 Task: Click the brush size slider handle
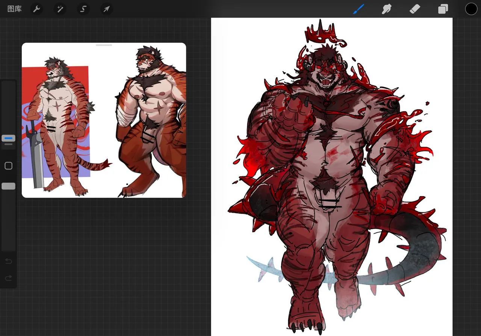coord(8,138)
